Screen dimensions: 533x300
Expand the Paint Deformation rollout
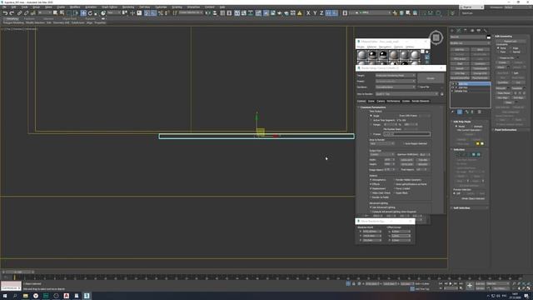[511, 130]
